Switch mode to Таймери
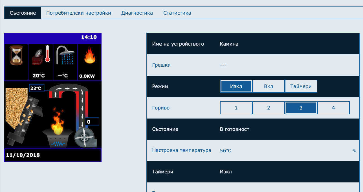This screenshot has width=363, height=192. click(301, 86)
